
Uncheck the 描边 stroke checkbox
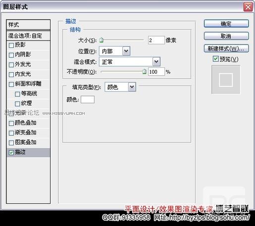coord(11,152)
